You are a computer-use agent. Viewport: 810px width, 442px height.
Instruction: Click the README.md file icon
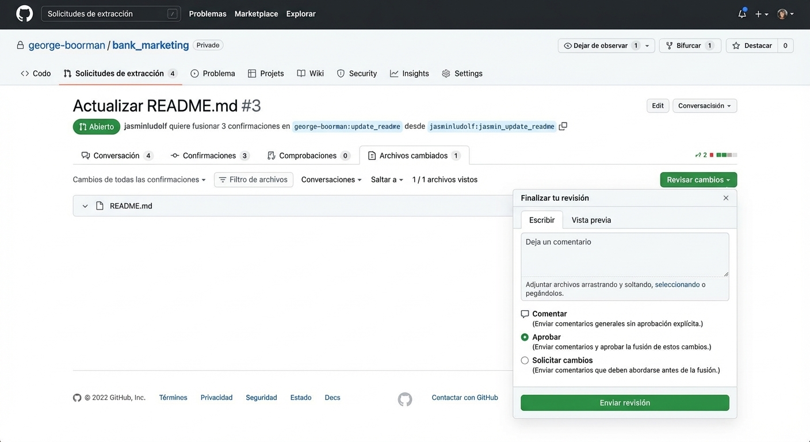tap(100, 206)
